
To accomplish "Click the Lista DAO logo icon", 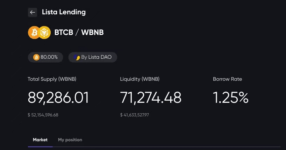I will 77,57.
